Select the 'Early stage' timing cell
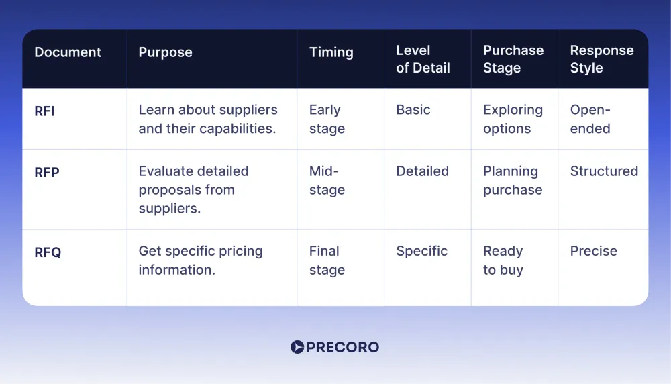Image resolution: width=671 pixels, height=384 pixels. [327, 119]
